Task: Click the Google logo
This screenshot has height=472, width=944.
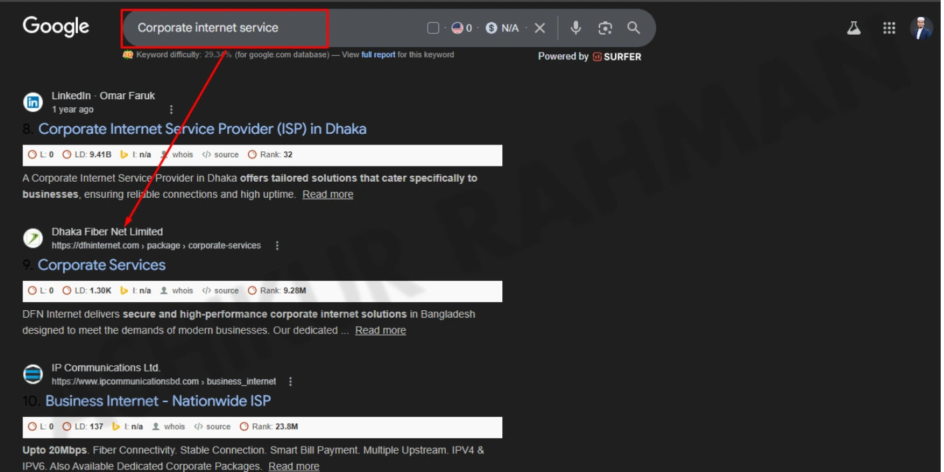Action: [56, 27]
